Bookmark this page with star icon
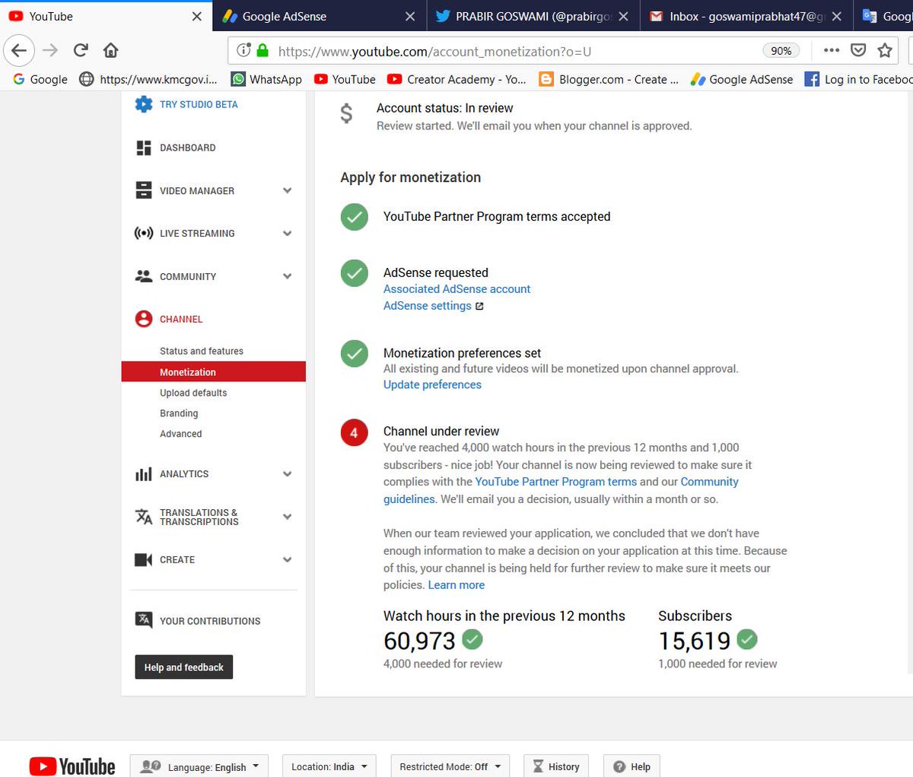 click(885, 50)
